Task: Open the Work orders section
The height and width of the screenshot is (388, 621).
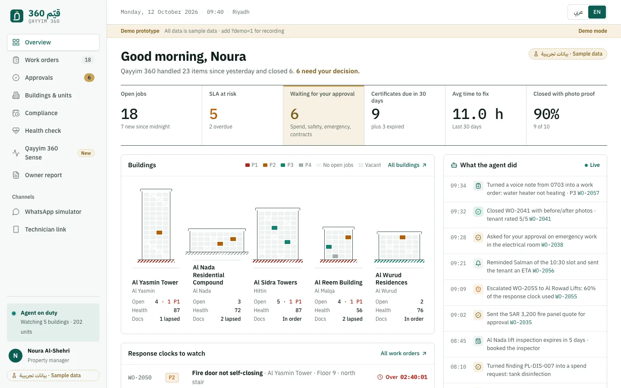Action: [x=53, y=60]
